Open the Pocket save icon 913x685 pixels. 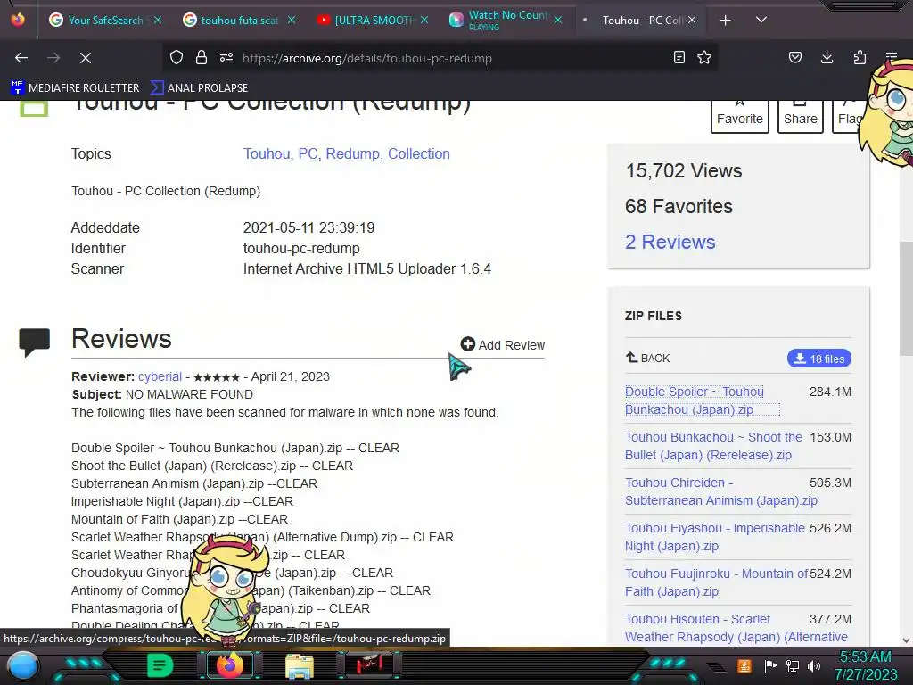click(x=794, y=57)
